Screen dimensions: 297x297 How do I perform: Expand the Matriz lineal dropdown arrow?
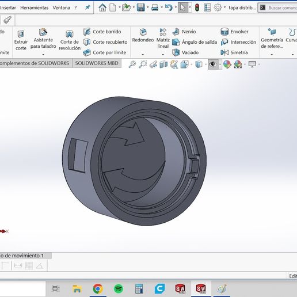point(163,55)
